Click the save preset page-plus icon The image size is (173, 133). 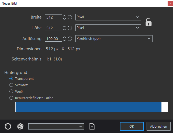coord(92,126)
